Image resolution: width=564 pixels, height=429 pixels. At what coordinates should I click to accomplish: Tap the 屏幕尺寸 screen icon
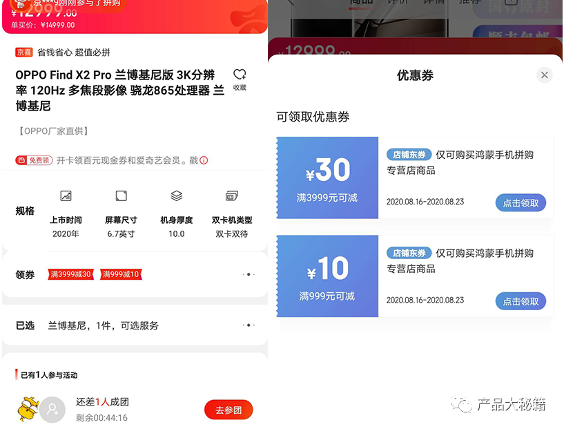121,196
